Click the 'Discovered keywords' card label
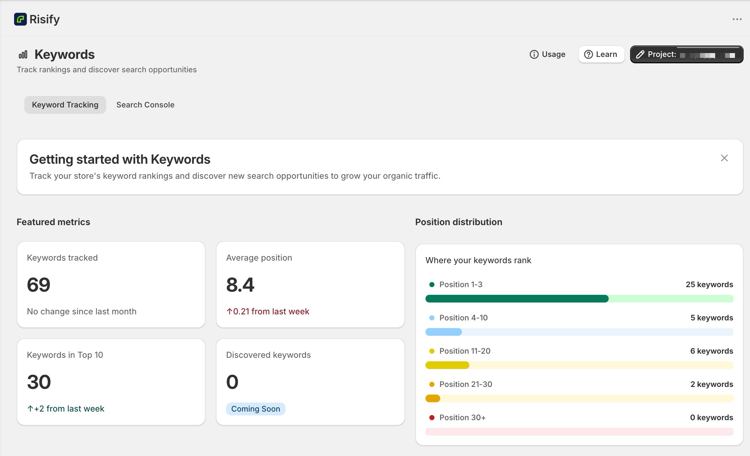 tap(268, 355)
